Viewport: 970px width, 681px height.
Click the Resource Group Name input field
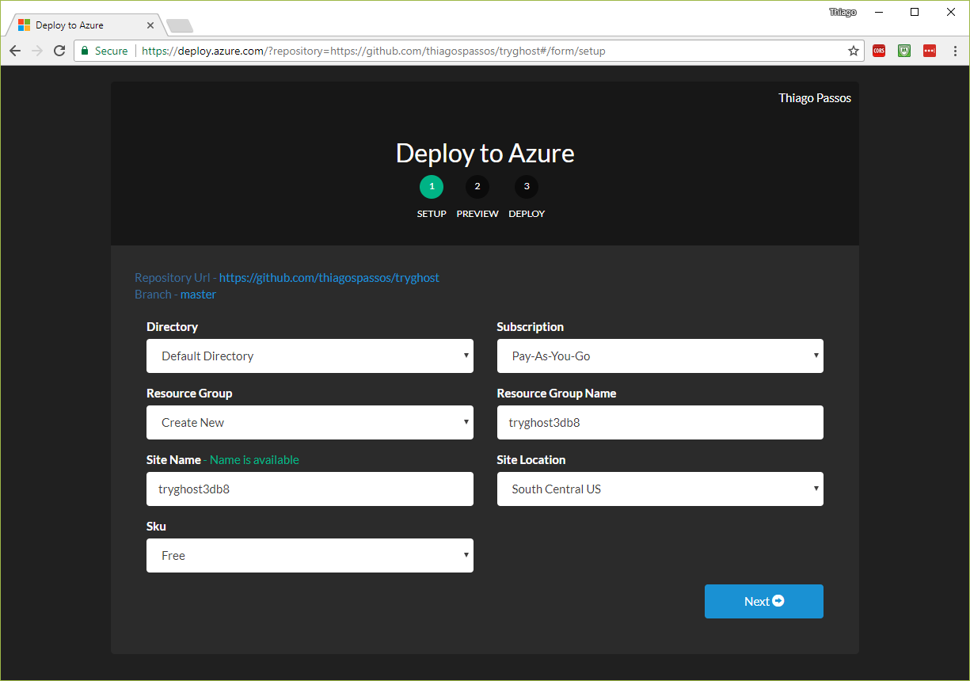(x=660, y=423)
